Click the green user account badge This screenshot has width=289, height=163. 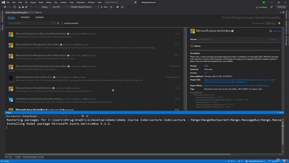(x=264, y=2)
